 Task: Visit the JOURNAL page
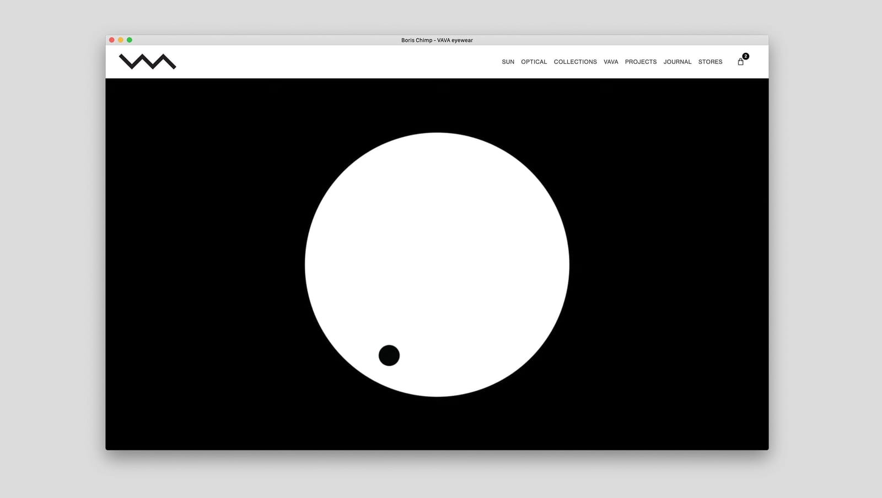click(x=677, y=62)
